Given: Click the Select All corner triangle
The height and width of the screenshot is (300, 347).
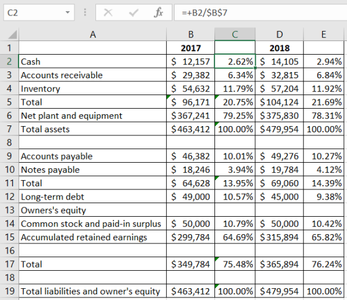Looking at the screenshot, I should click(x=12, y=35).
